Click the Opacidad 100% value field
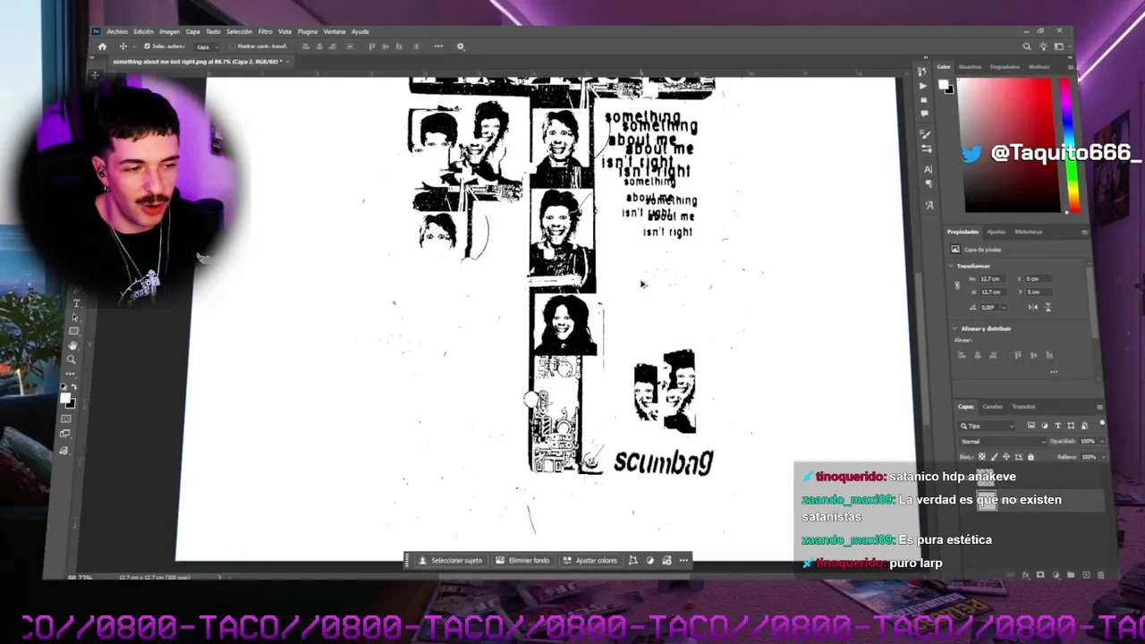The width and height of the screenshot is (1145, 644). point(1086,442)
